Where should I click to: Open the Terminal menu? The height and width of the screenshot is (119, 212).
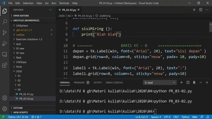(x=64, y=3)
